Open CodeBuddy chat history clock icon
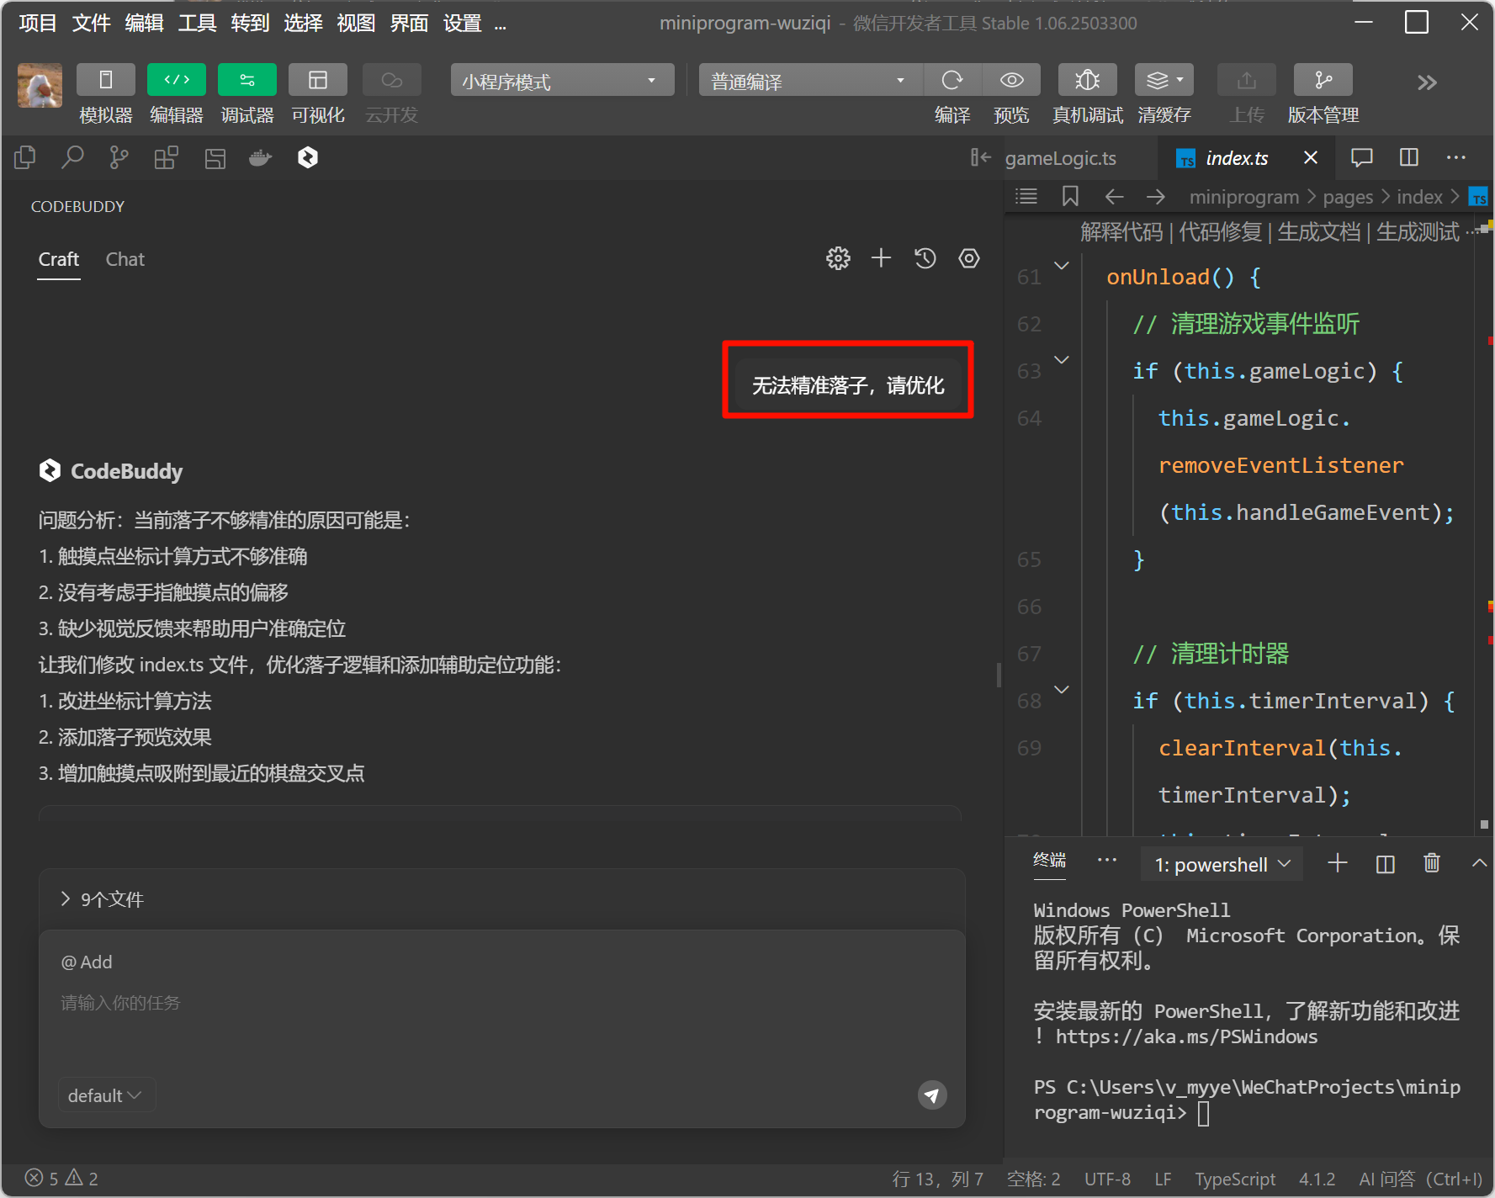The image size is (1495, 1198). [x=925, y=258]
